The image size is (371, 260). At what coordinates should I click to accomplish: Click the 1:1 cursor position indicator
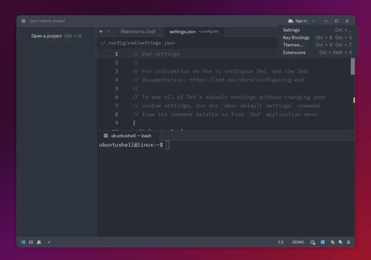pyautogui.click(x=281, y=242)
